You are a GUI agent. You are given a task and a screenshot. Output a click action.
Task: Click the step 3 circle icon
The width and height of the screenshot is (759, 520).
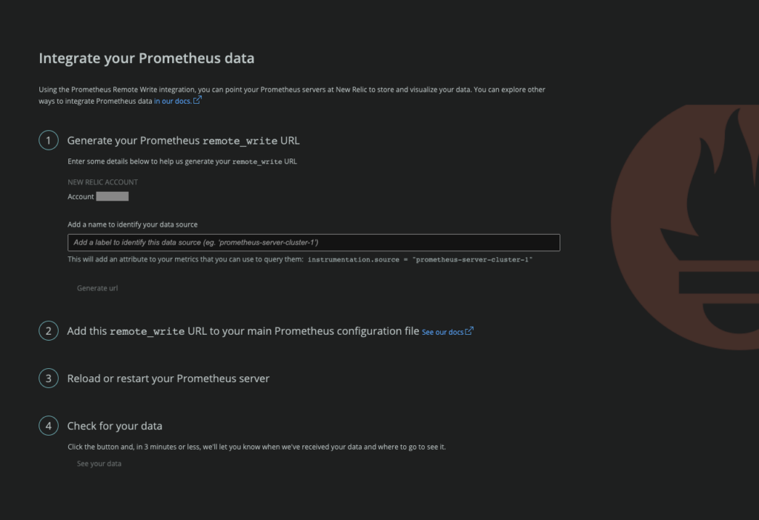coord(48,379)
